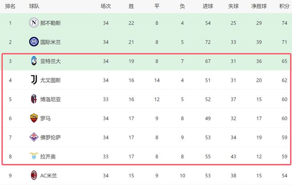Image resolution: width=292 pixels, height=185 pixels.
Task: Click the 佛罗伦萨 team name
Action: click(51, 137)
